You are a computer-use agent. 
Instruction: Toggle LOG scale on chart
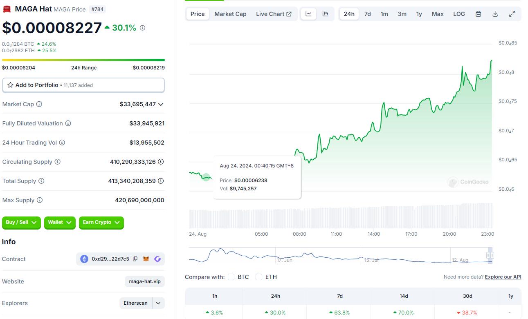[459, 14]
